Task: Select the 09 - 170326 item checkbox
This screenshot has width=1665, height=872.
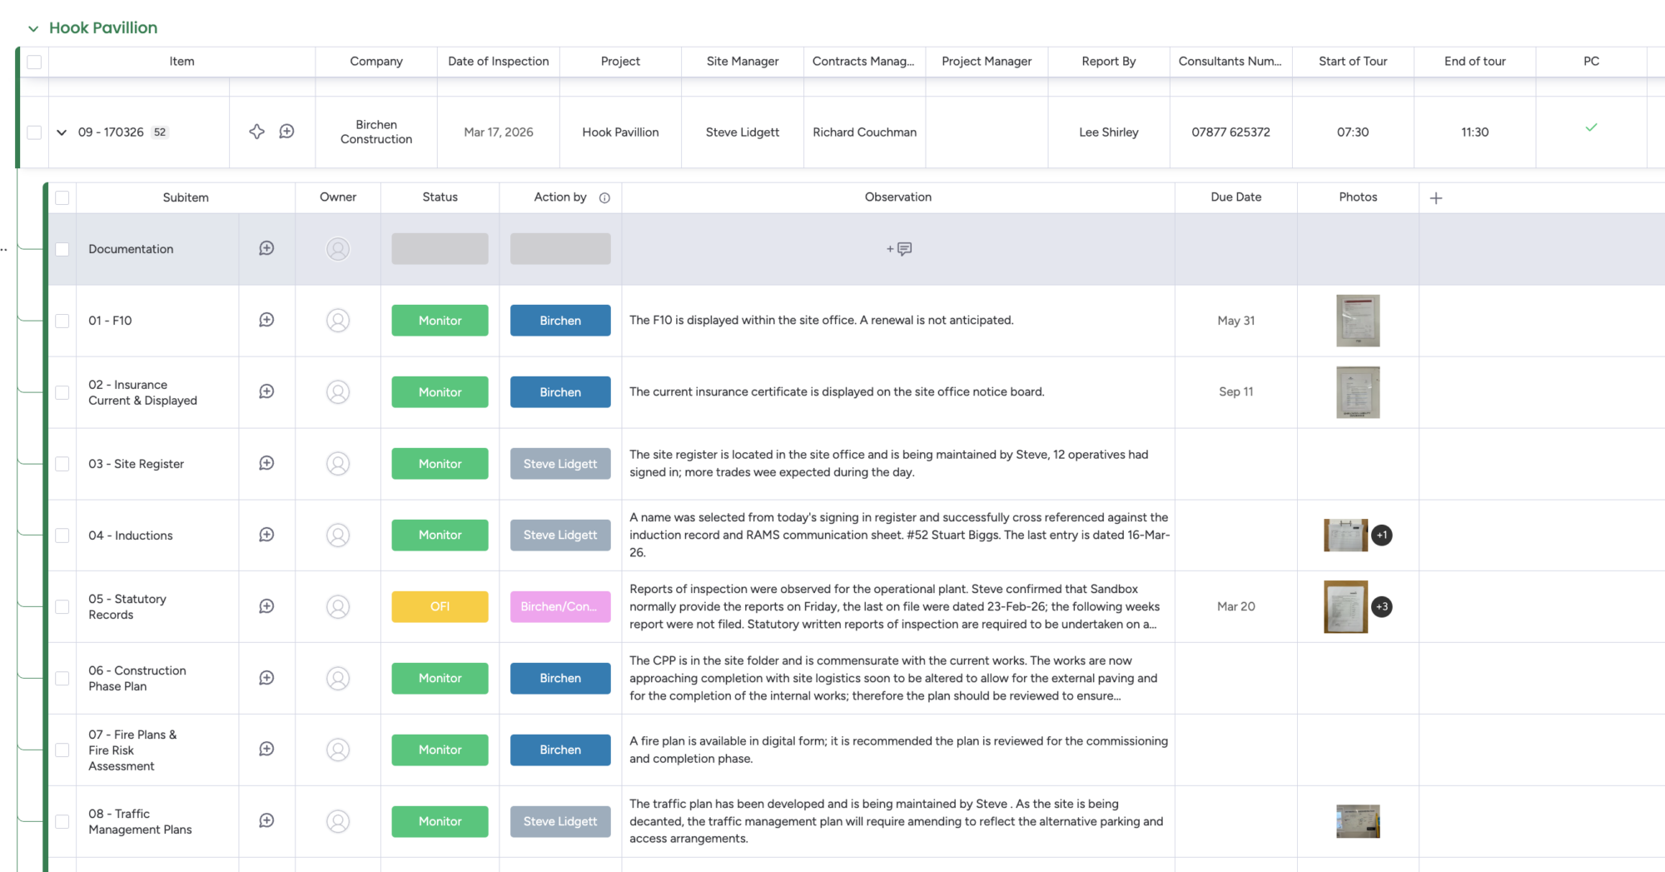Action: click(x=34, y=132)
